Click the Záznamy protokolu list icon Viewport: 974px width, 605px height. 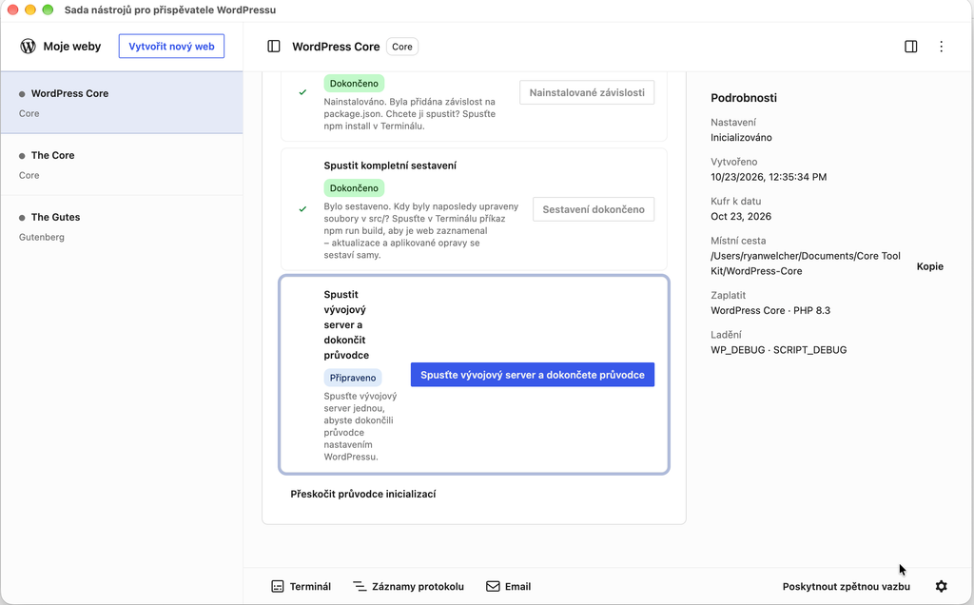point(360,586)
